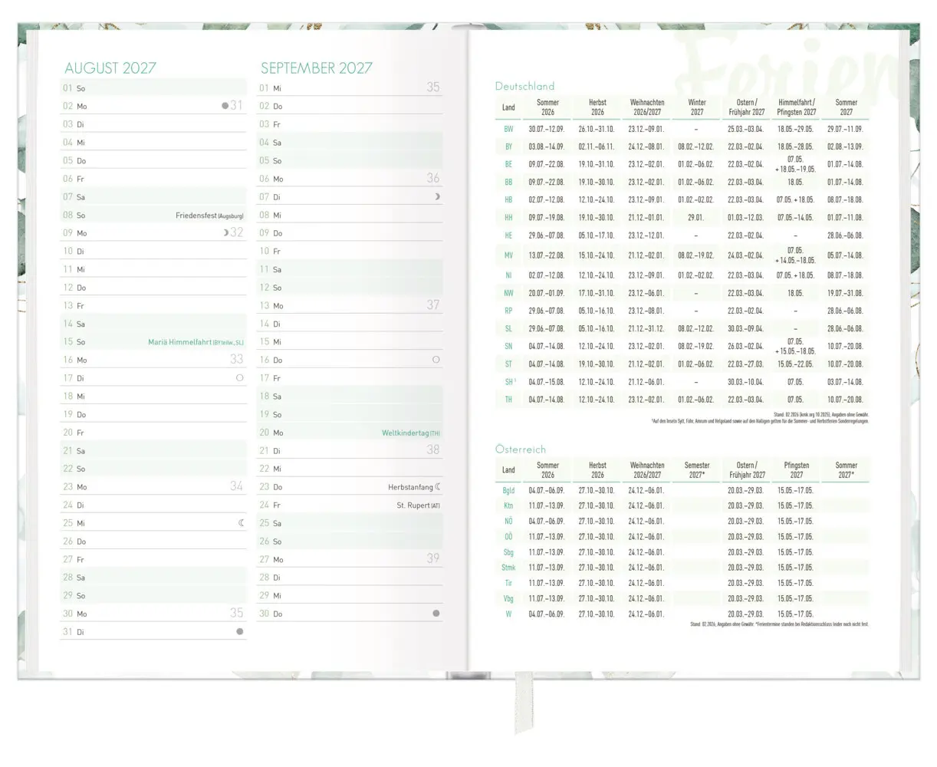
Task: Click the Mariä Himmelfahrt holiday entry
Action: [x=196, y=342]
